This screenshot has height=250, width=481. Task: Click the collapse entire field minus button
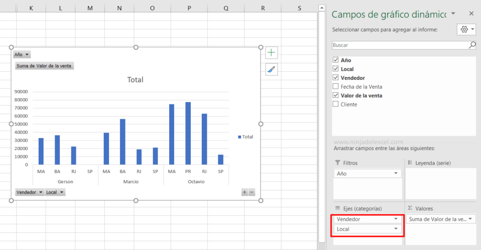click(251, 192)
